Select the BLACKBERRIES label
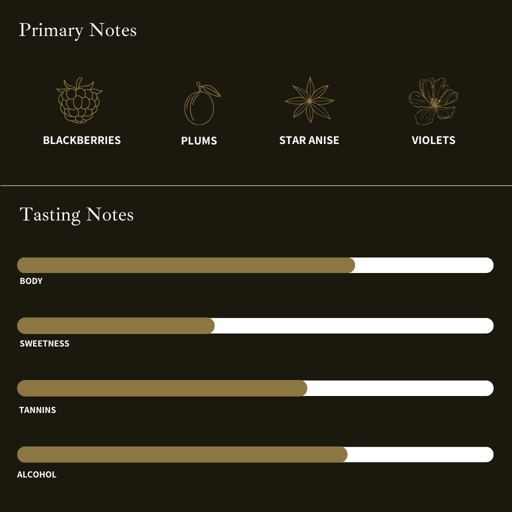512x512 pixels. [82, 140]
